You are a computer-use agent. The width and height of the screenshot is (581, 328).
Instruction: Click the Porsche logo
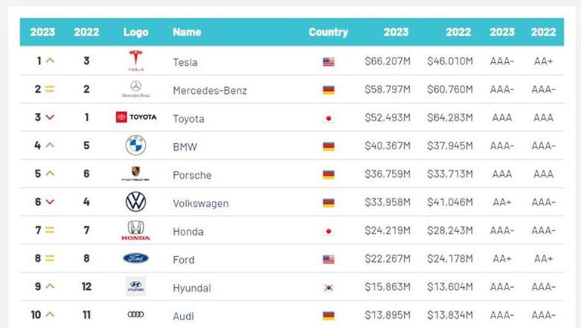[x=135, y=174]
